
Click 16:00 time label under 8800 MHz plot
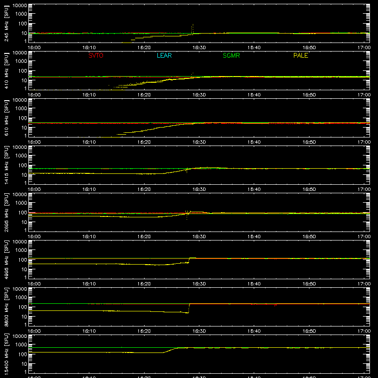coord(34,331)
